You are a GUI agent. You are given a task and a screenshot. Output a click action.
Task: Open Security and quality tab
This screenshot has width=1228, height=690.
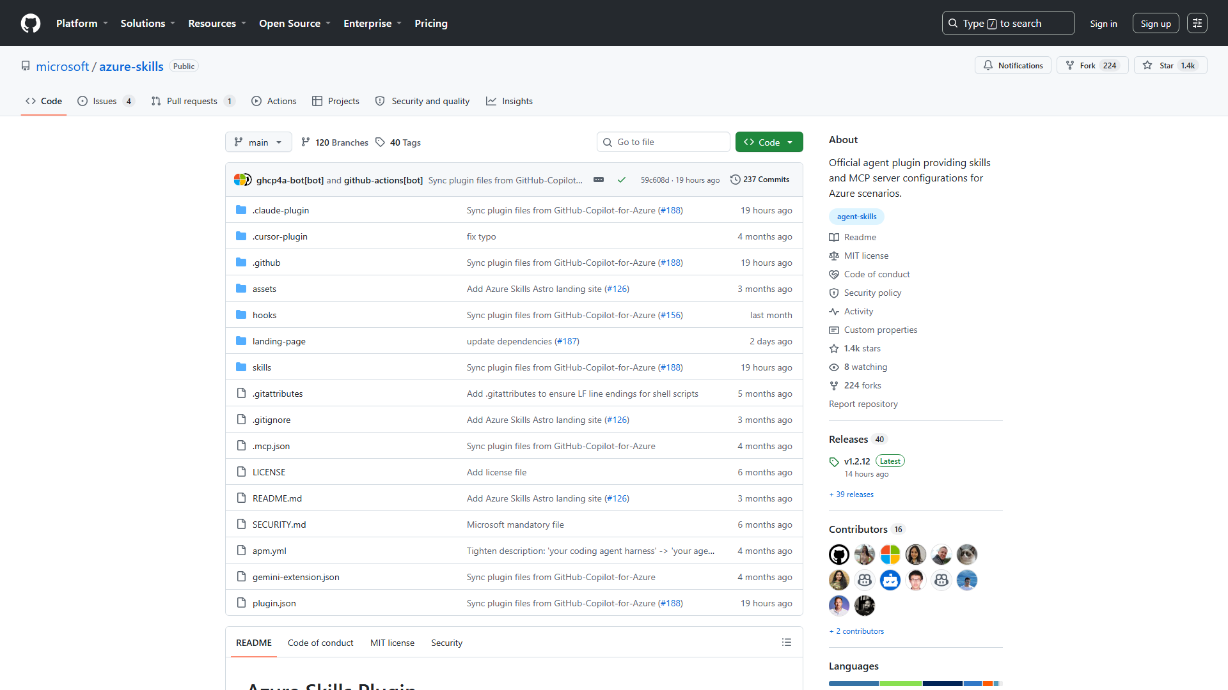(422, 101)
